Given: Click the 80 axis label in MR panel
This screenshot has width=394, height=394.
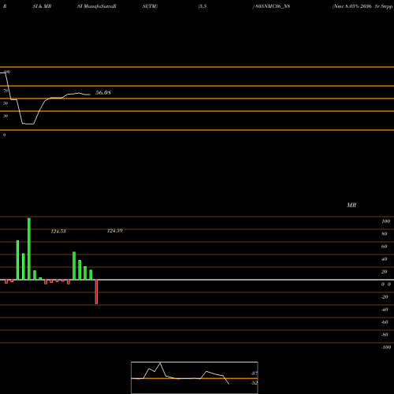Looking at the screenshot, I should [x=385, y=234].
